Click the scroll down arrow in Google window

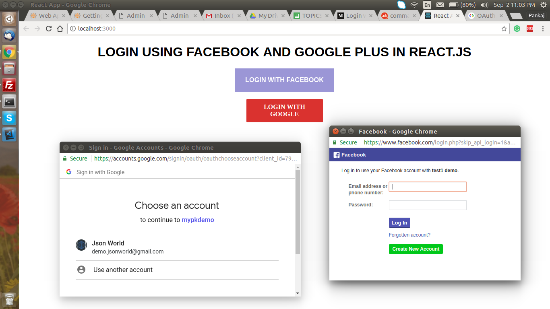point(298,293)
